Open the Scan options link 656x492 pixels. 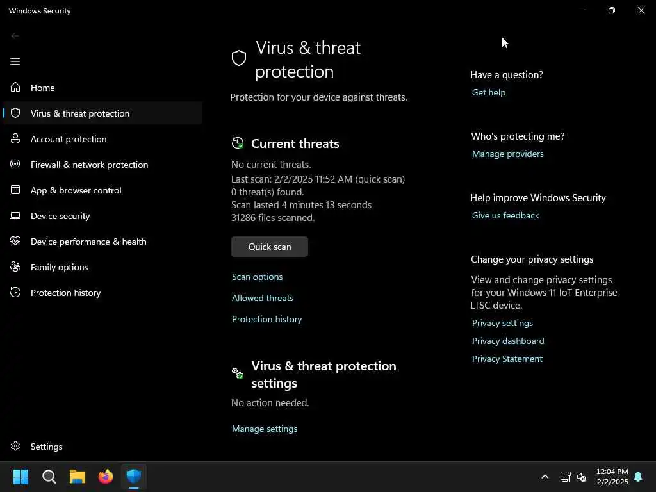pos(258,277)
